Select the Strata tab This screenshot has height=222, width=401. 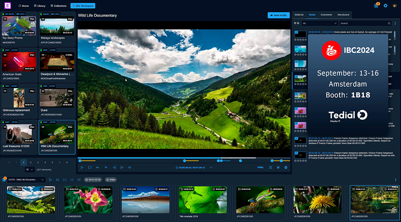pyautogui.click(x=312, y=15)
